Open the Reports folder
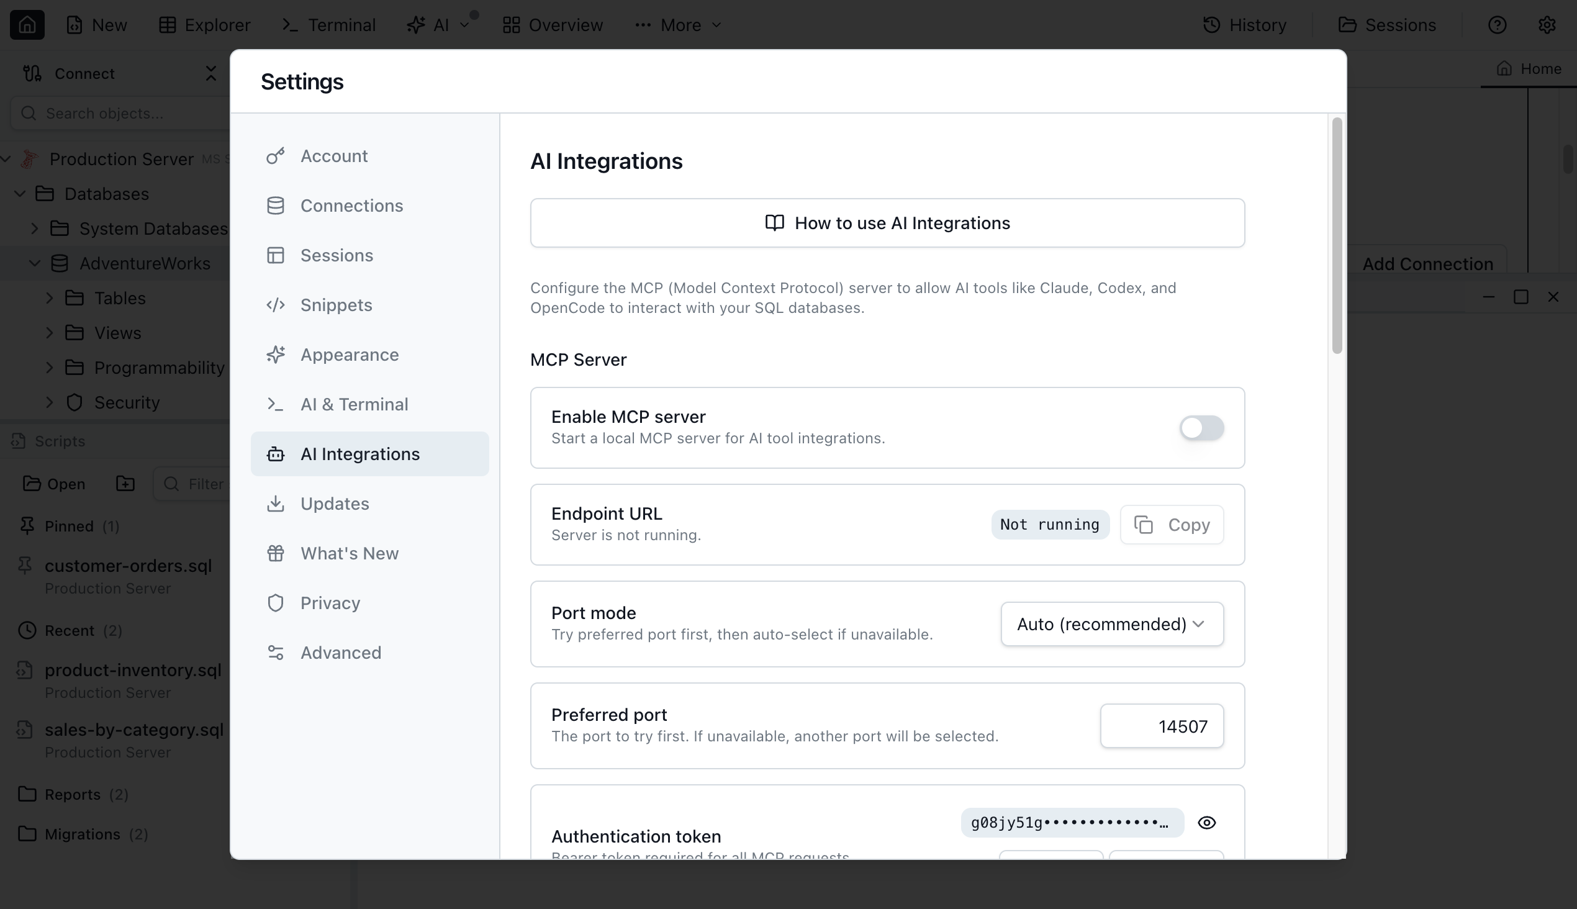The height and width of the screenshot is (909, 1577). tap(73, 794)
